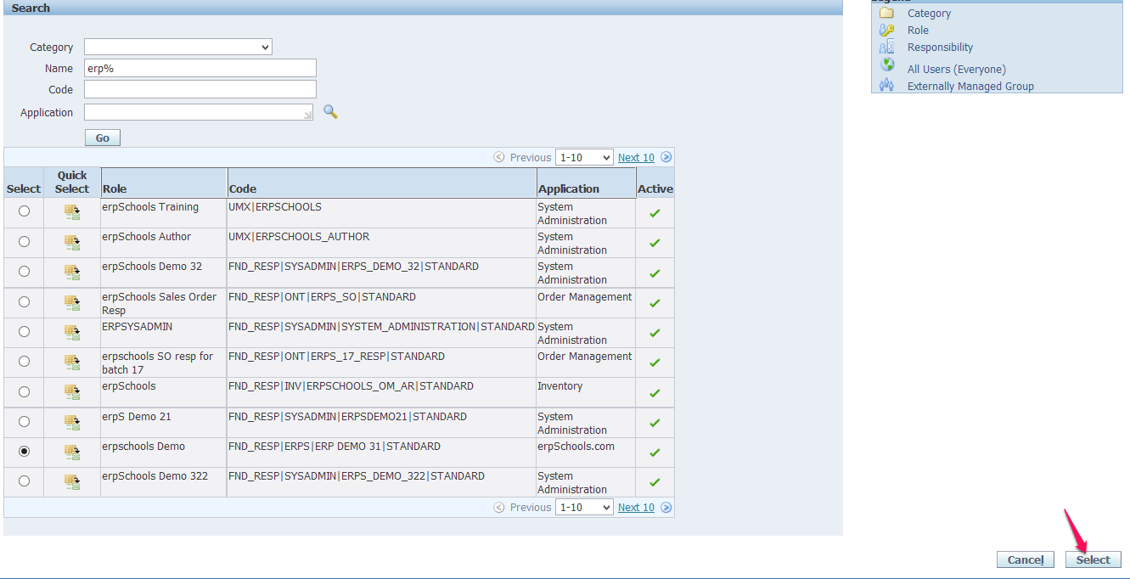Click quick select icon for erpSchools Demo 32
This screenshot has width=1130, height=579.
tap(72, 273)
